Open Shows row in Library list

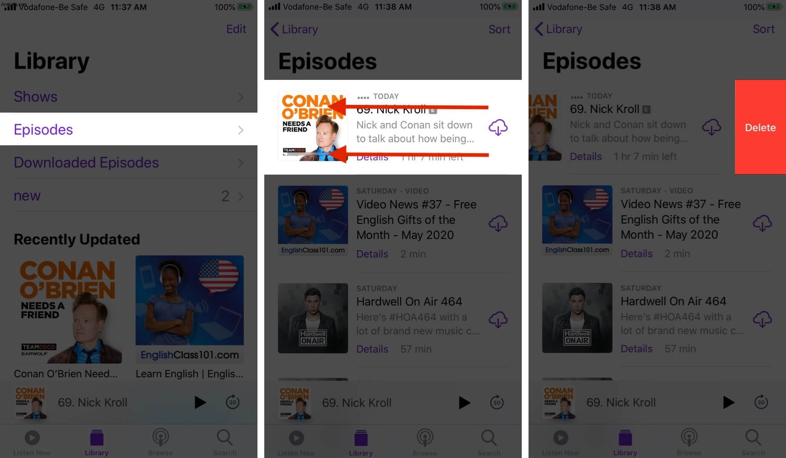click(x=129, y=96)
